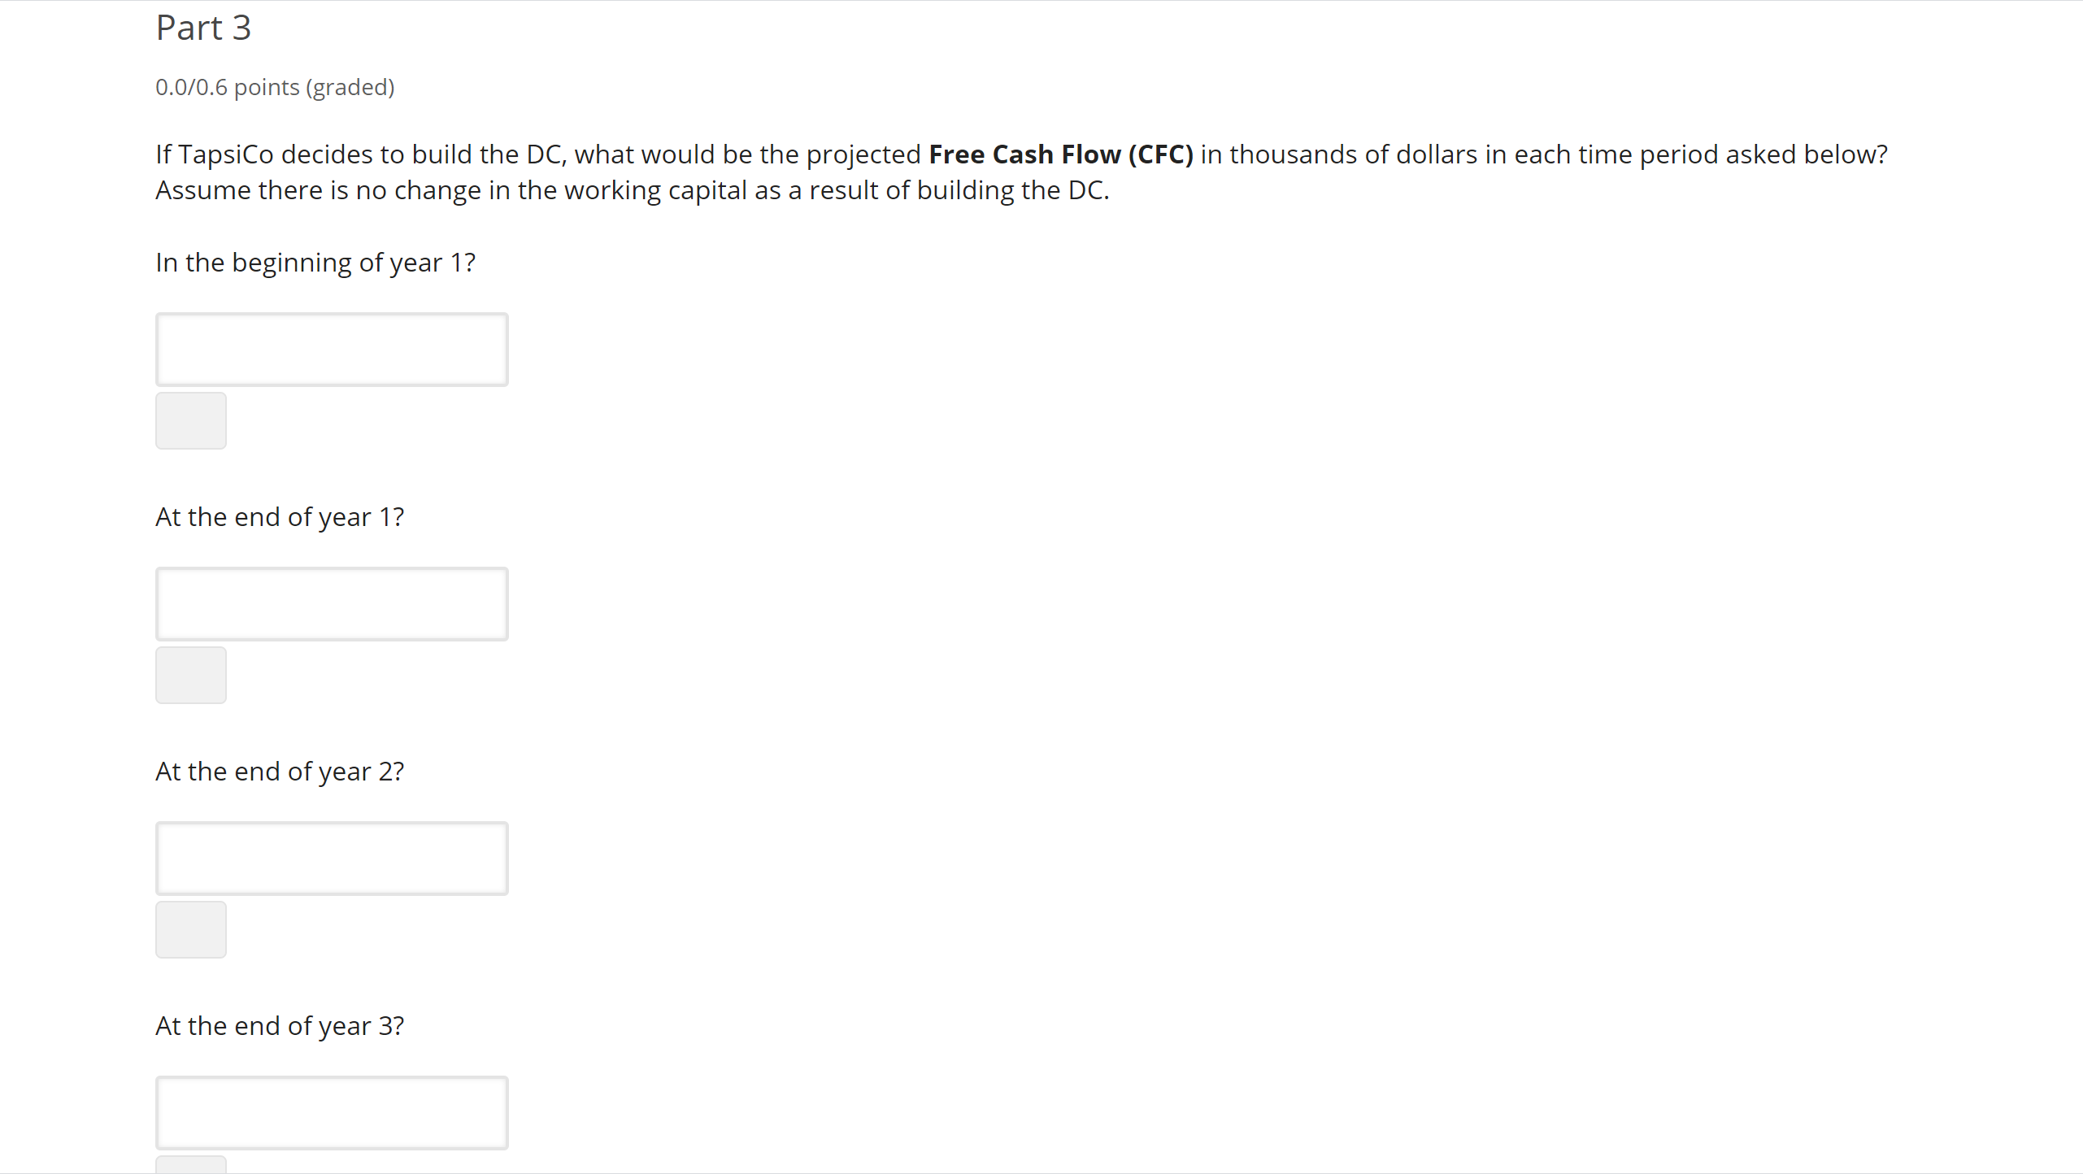Click the '0.0/0.6 points (graded)' score text
This screenshot has width=2083, height=1174.
coord(275,87)
